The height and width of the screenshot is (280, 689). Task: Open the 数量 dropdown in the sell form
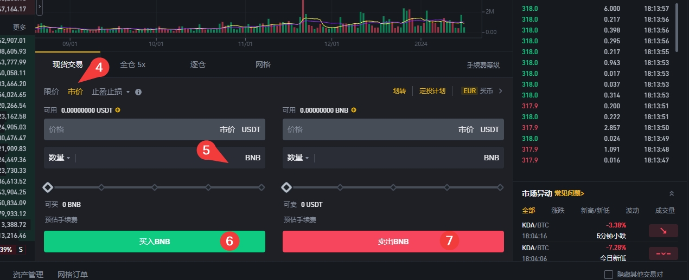[298, 158]
